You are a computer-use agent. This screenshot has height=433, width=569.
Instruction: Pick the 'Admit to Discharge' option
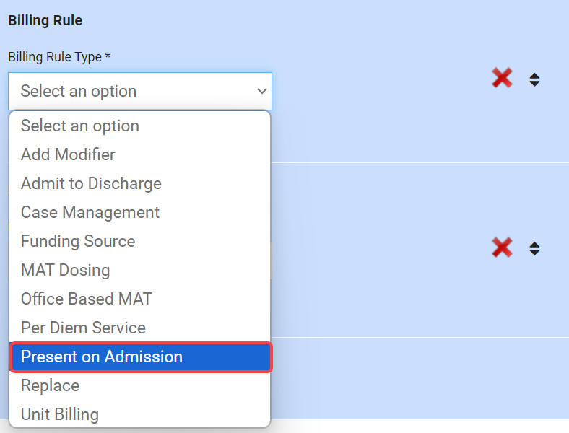pyautogui.click(x=91, y=183)
